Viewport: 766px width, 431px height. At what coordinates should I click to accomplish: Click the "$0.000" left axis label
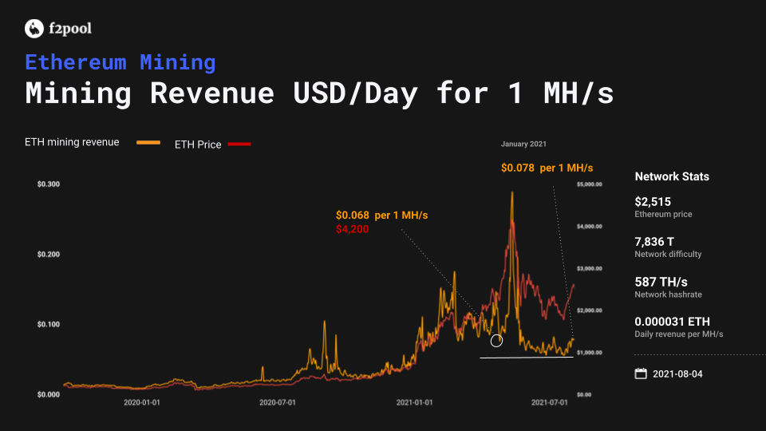tap(49, 394)
